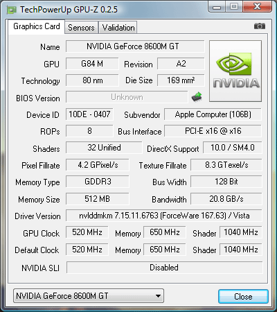277x312 pixels.
Task: Click the Die Size field 169 mm²
Action: click(x=181, y=80)
